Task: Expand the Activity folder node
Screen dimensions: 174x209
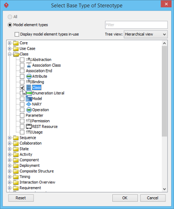Action: [10, 155]
